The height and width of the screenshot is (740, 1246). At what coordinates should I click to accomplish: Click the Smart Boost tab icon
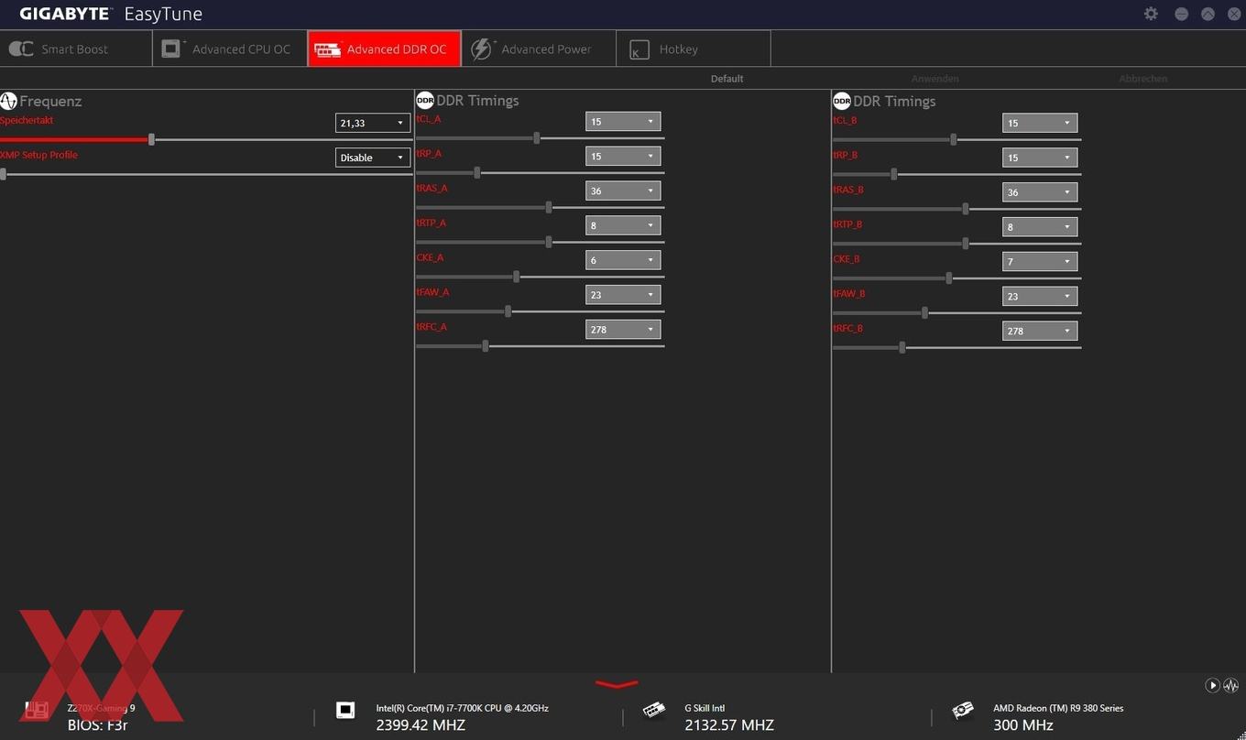click(x=21, y=49)
